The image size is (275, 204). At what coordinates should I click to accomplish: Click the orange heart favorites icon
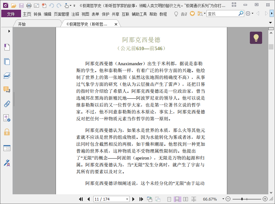click(x=192, y=13)
